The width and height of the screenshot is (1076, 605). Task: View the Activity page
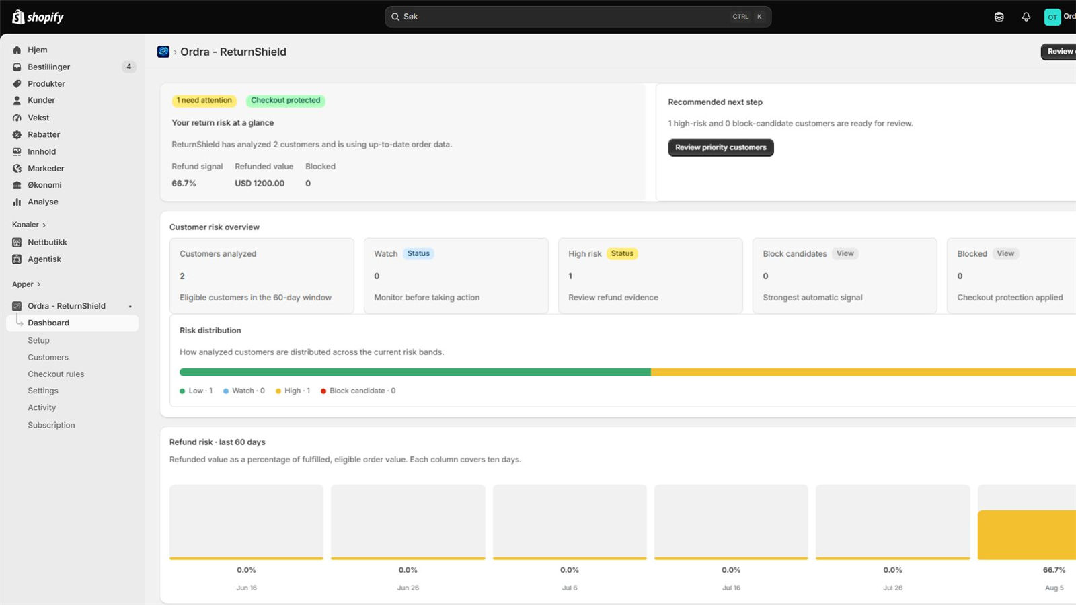(42, 407)
